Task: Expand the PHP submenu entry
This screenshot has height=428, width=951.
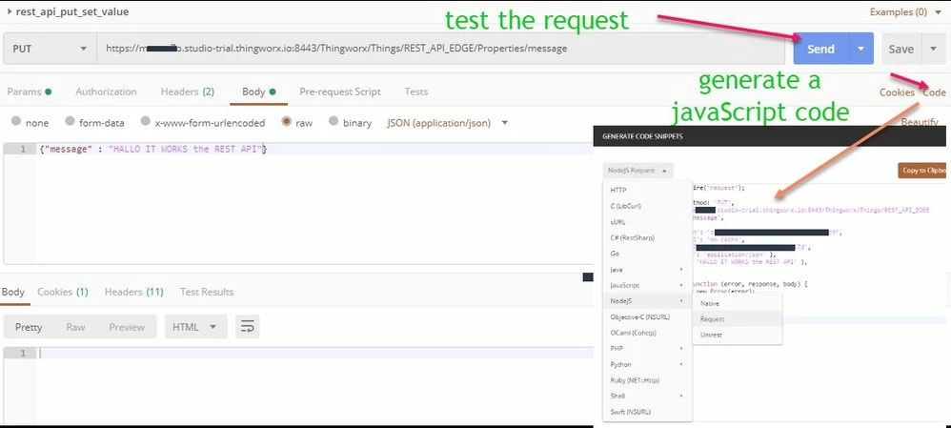Action: point(647,349)
